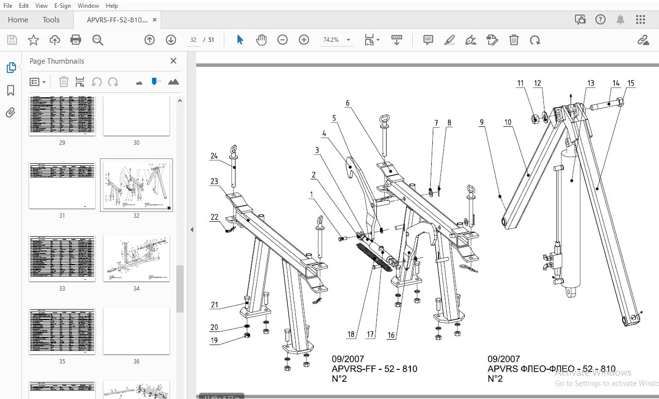Select the highlight text pen tool
This screenshot has width=659, height=399.
pyautogui.click(x=449, y=40)
